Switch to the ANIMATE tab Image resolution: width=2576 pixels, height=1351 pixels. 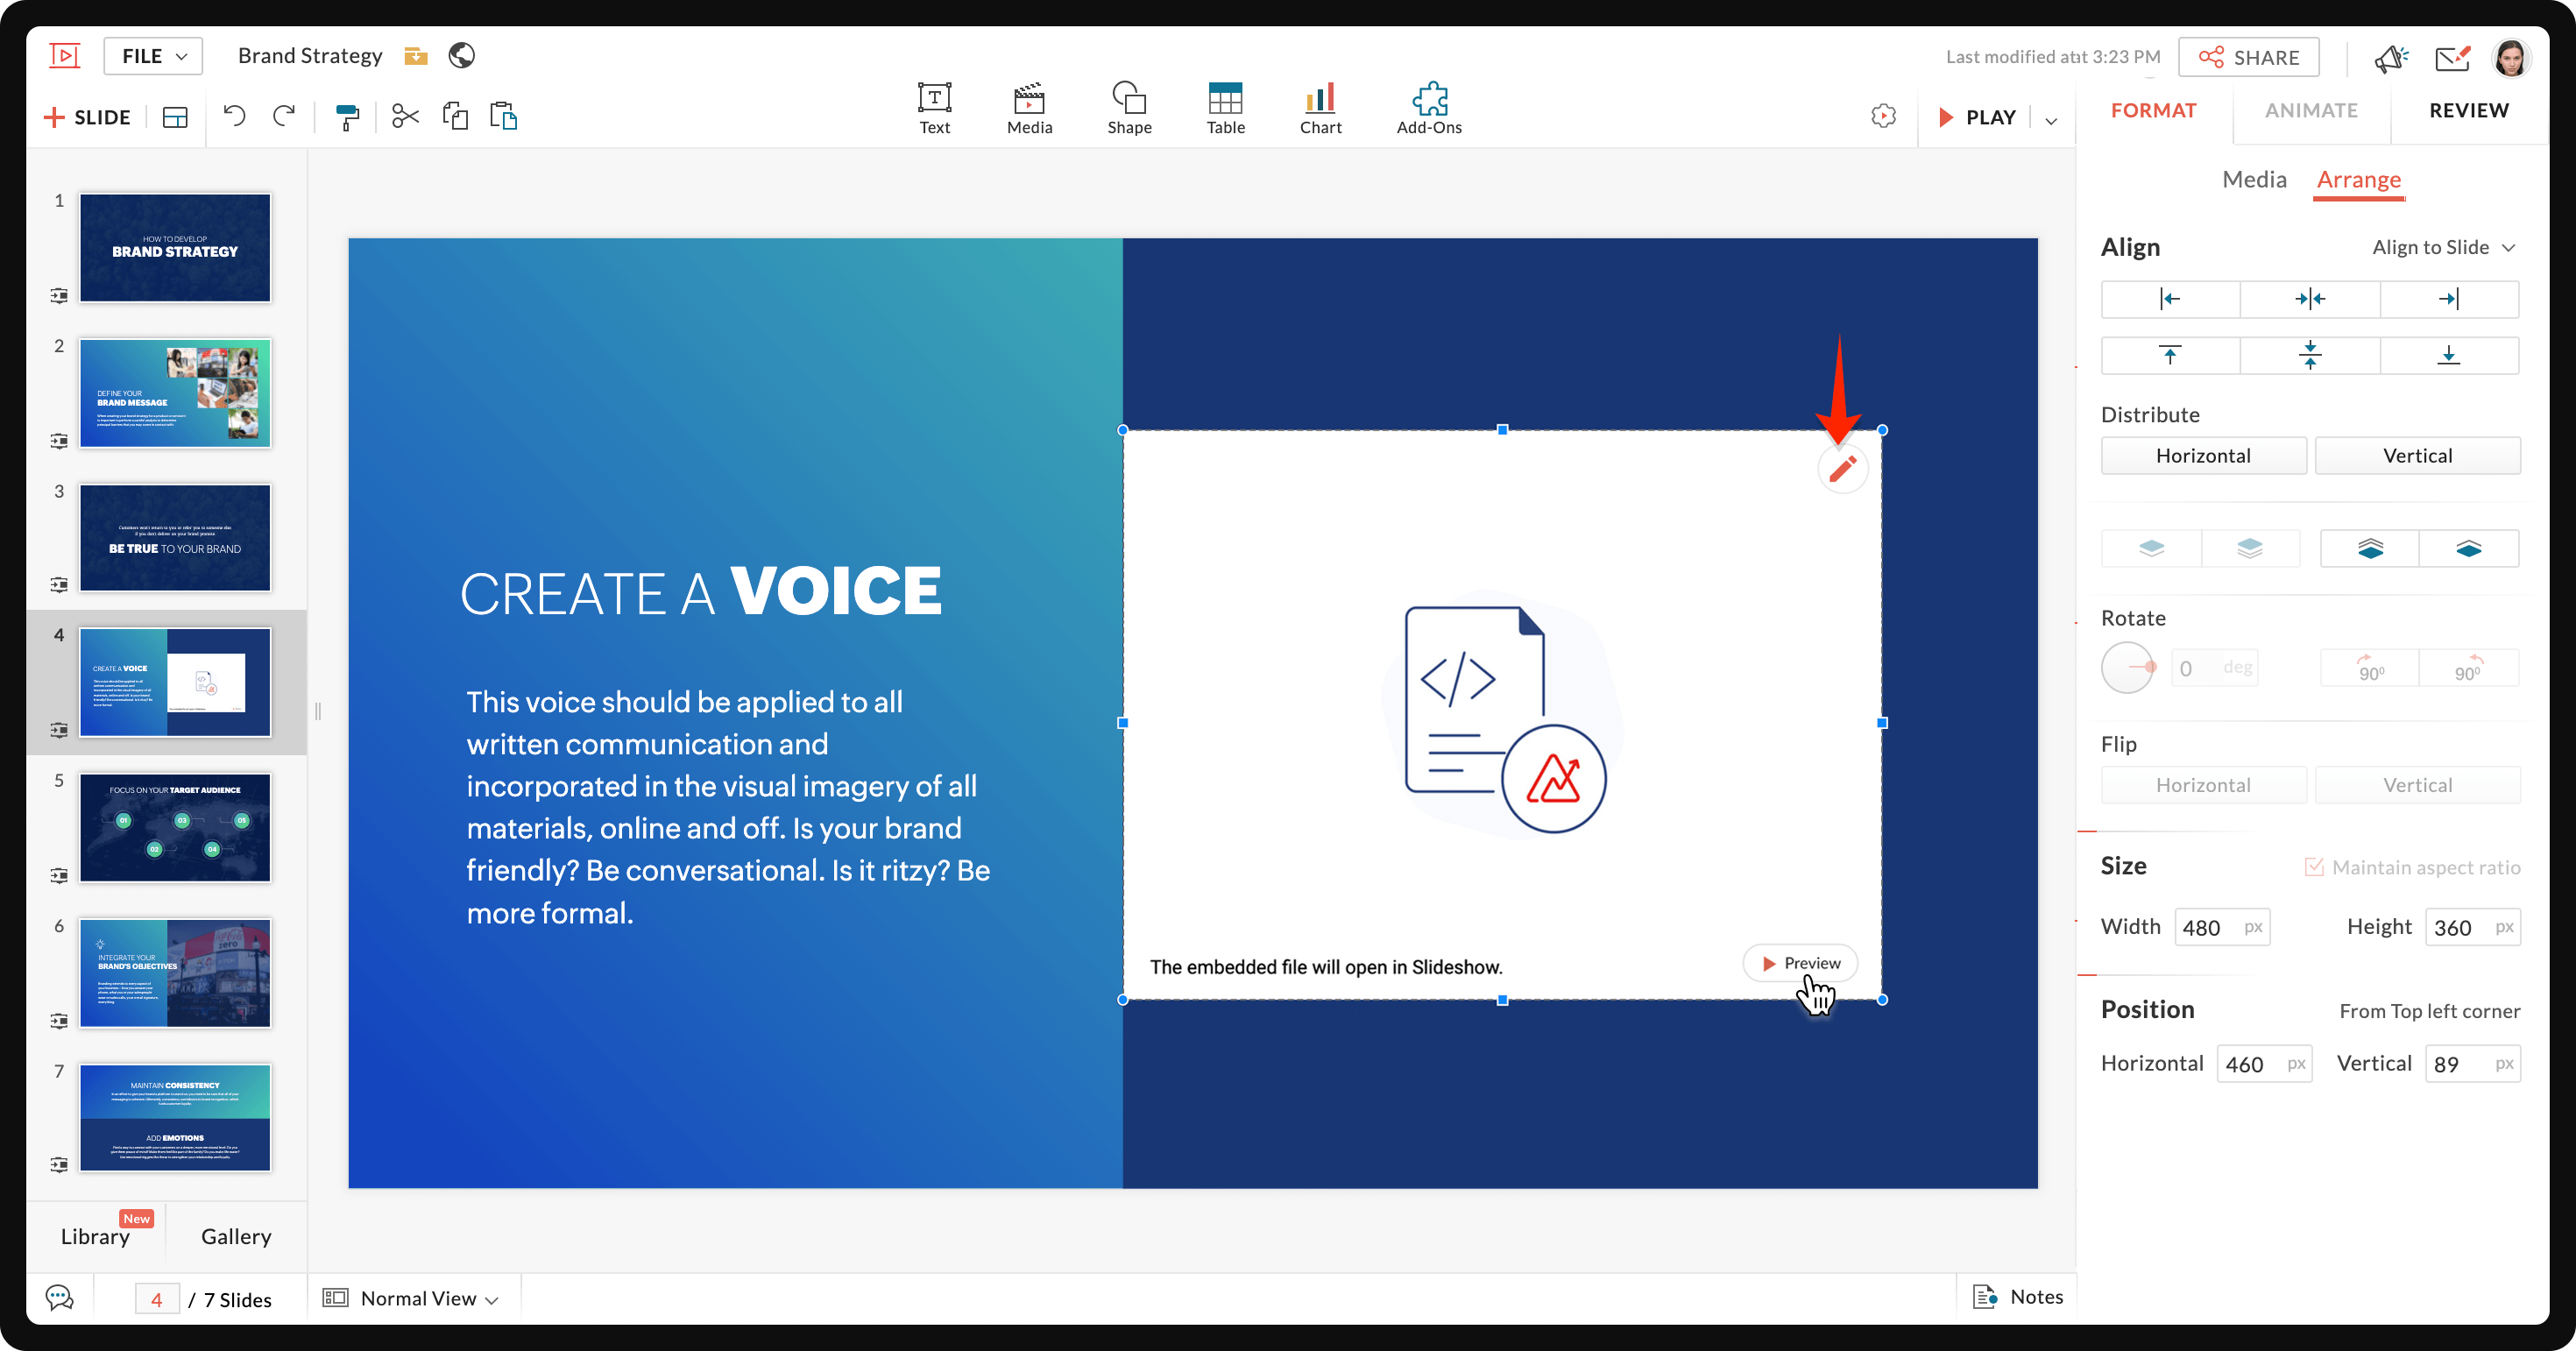click(2310, 110)
